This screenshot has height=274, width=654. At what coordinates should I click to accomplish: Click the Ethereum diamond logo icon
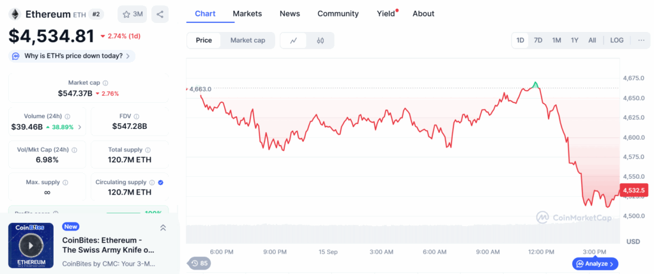(15, 14)
